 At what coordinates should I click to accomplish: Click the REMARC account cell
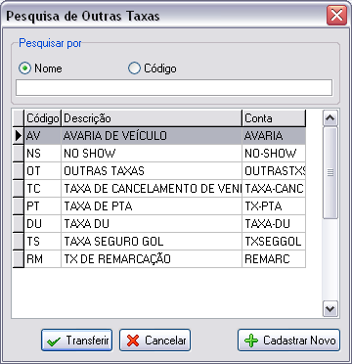274,259
